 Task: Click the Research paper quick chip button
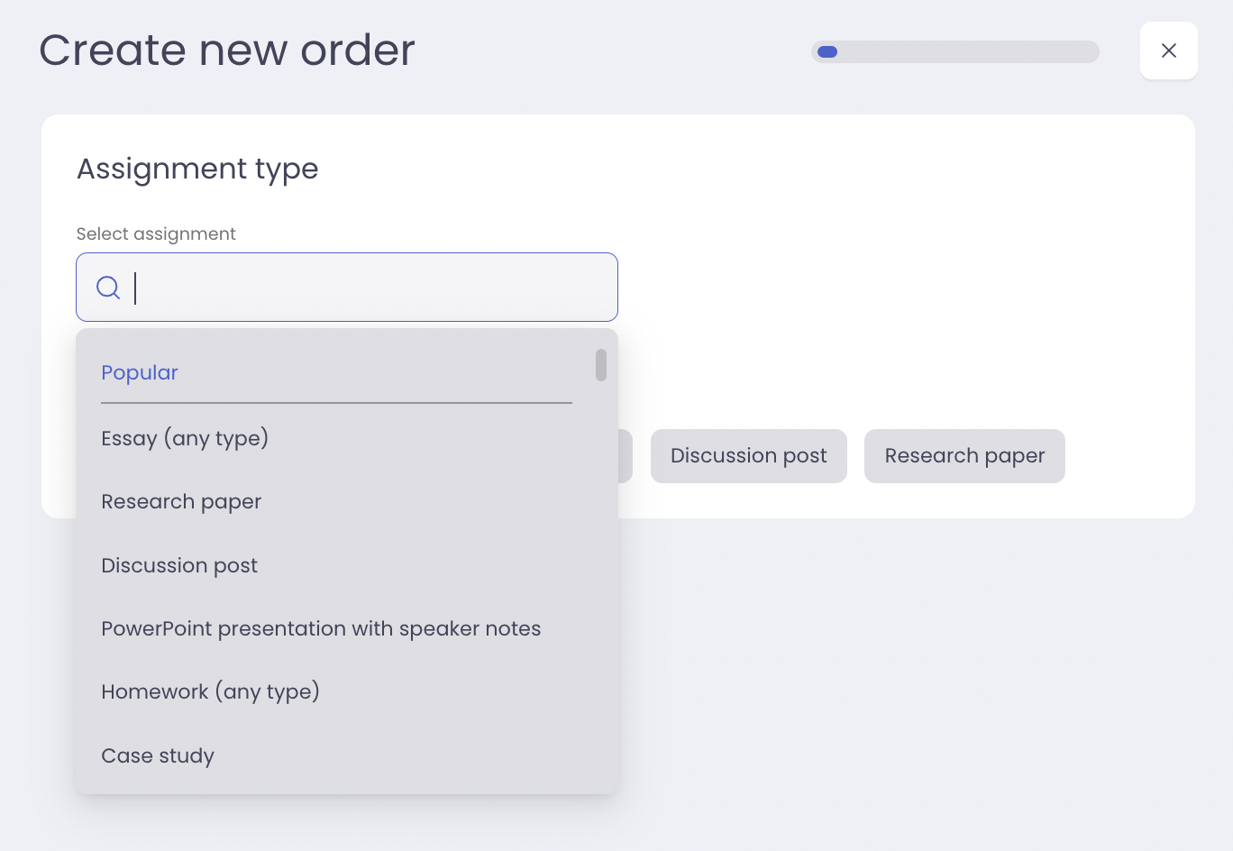pos(964,456)
